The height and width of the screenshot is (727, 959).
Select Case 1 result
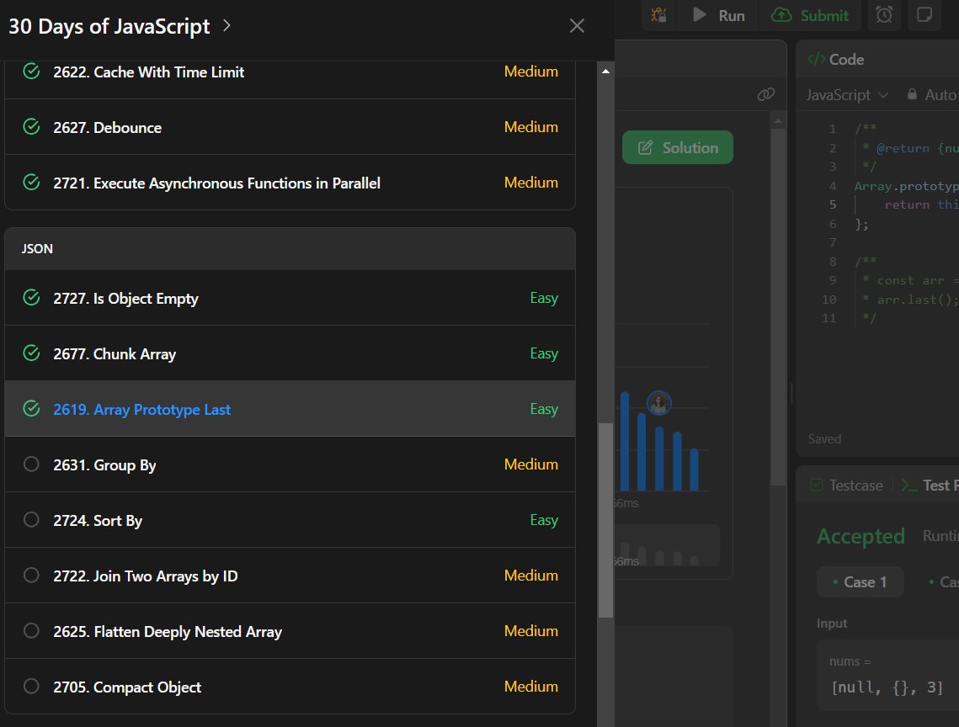tap(860, 582)
